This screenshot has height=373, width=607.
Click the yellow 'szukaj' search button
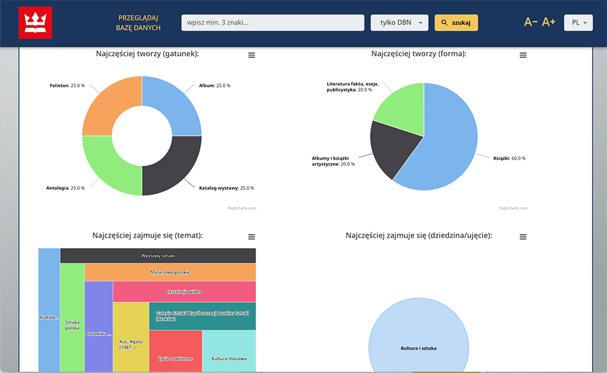tap(456, 22)
